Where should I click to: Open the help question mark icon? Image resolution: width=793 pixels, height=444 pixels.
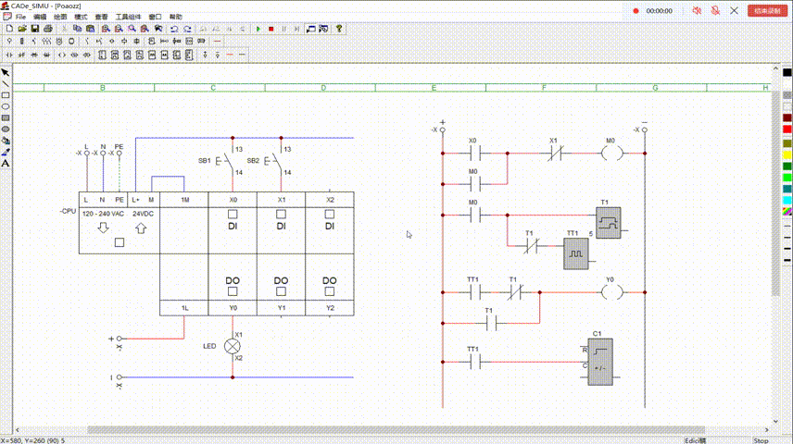(339, 29)
